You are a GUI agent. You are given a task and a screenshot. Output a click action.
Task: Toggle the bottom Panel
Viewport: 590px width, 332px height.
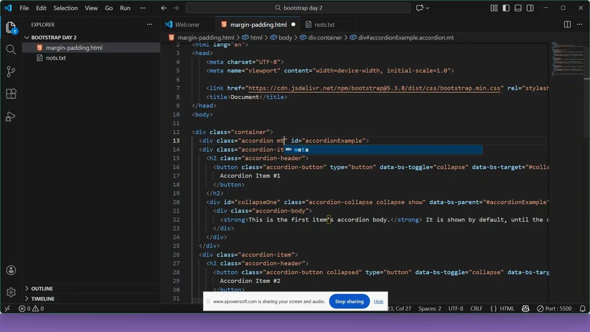[518, 8]
